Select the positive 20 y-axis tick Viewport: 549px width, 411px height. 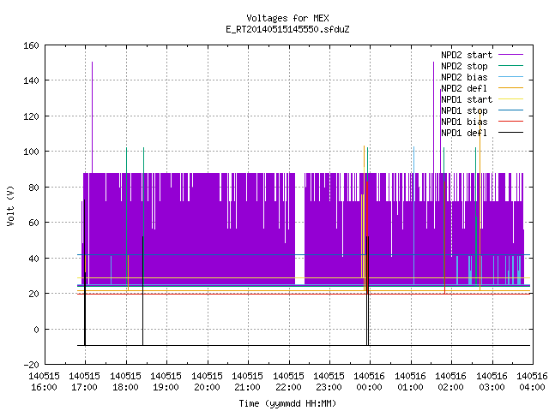(x=33, y=294)
